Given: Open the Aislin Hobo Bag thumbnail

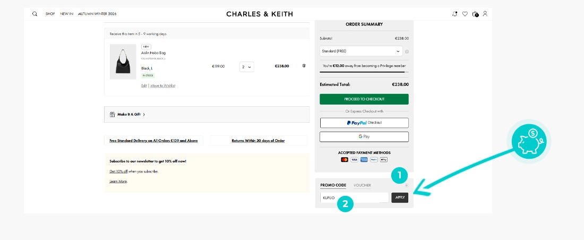Looking at the screenshot, I should pos(123,62).
